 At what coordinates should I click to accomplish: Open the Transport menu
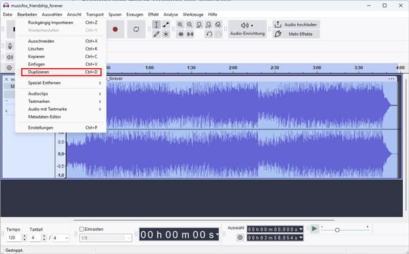[95, 14]
